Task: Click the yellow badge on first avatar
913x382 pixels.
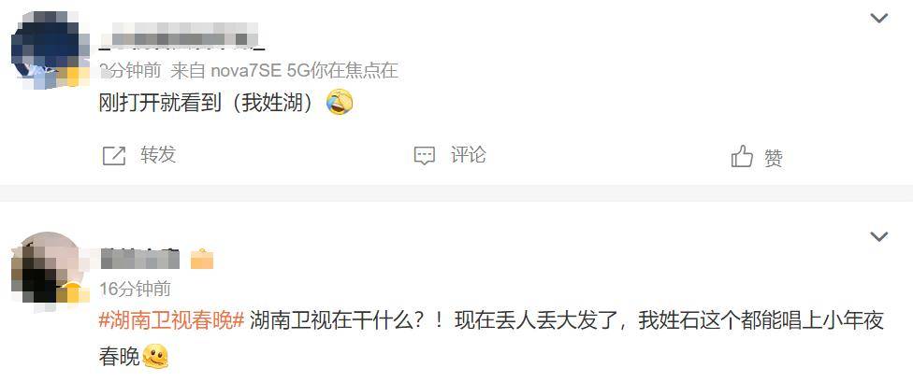Action: (73, 77)
